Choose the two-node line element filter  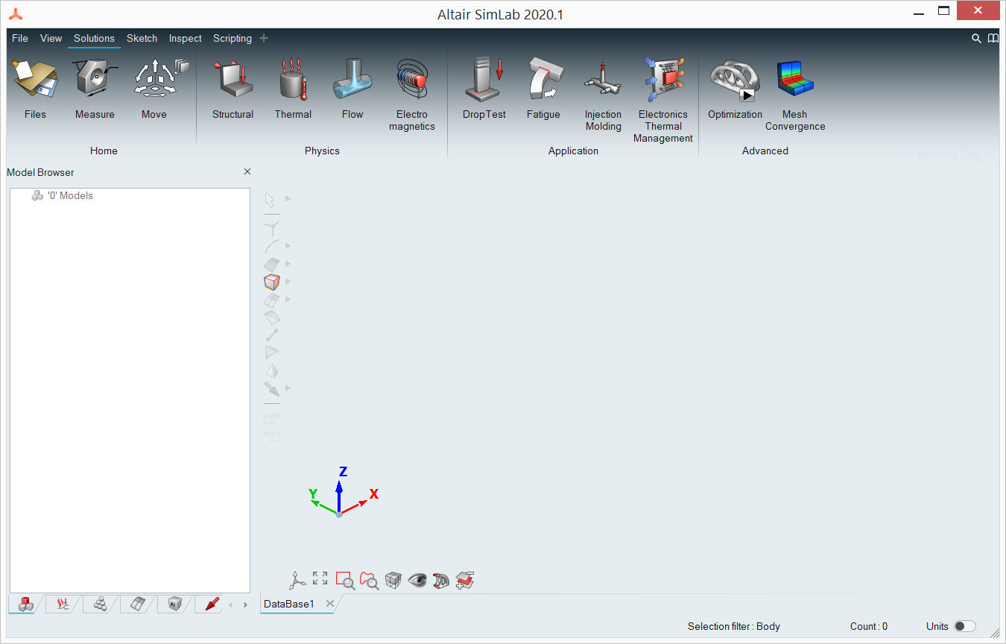tap(272, 335)
